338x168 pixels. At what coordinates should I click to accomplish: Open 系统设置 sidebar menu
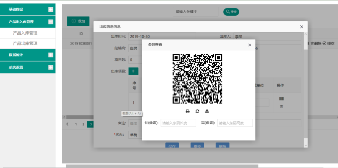[28, 67]
